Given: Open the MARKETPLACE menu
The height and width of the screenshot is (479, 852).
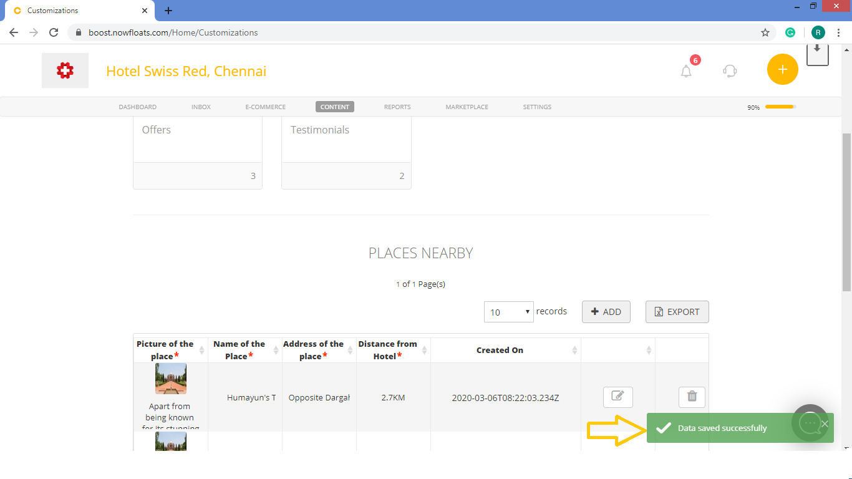Looking at the screenshot, I should (467, 107).
